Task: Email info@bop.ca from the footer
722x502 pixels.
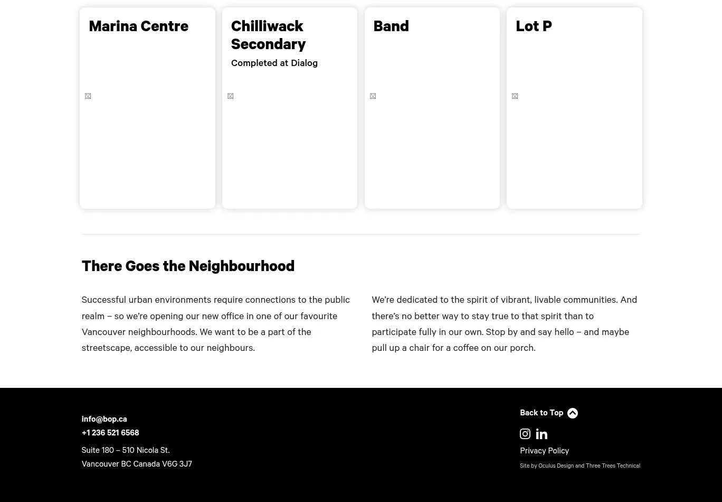Action: pos(104,419)
